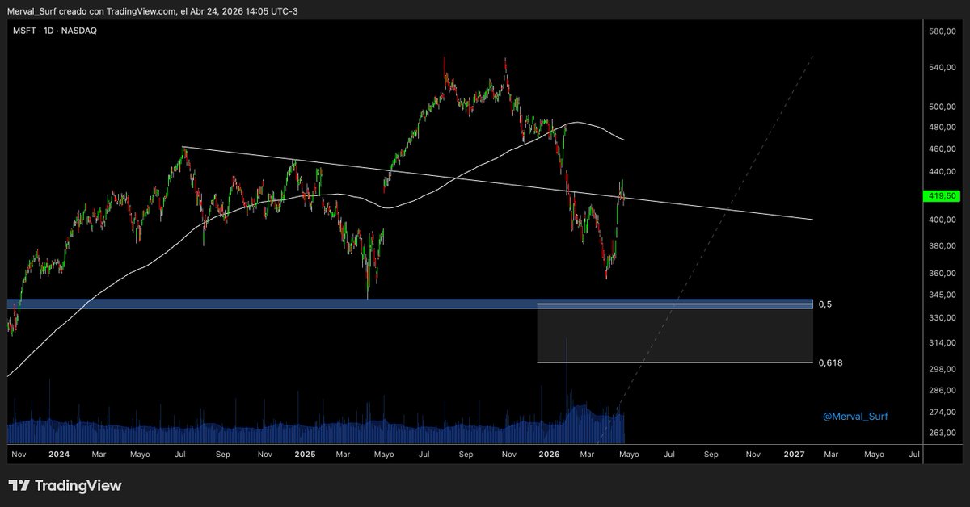Click the 2027 year label on time axis
Image resolution: width=970 pixels, height=507 pixels.
click(x=795, y=455)
